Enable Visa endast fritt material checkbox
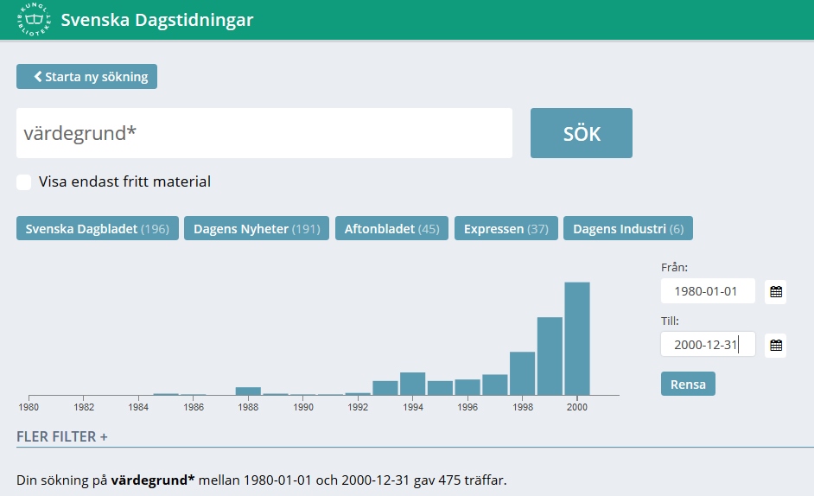The width and height of the screenshot is (814, 496). [24, 181]
